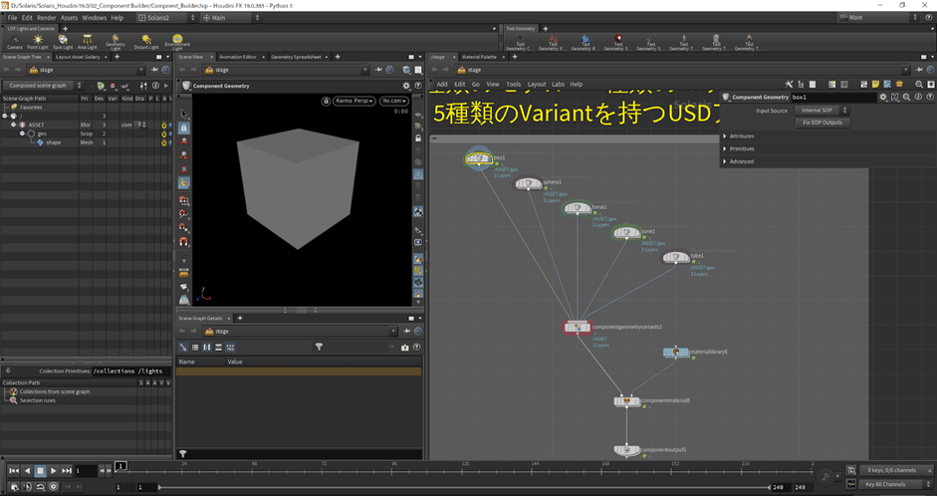Jump to first frame of timeline
The image size is (937, 496).
[14, 471]
